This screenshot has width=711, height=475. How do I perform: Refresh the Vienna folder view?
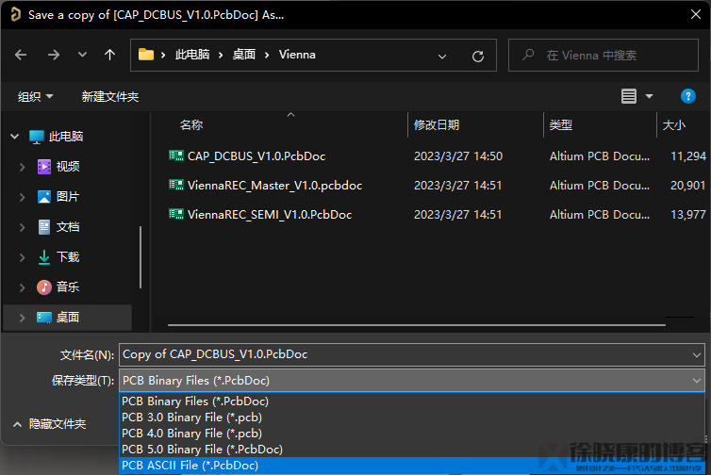click(478, 56)
